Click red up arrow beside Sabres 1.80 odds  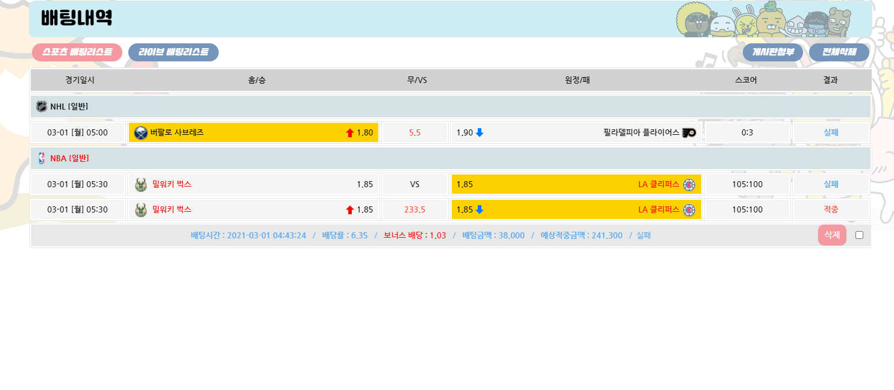350,133
